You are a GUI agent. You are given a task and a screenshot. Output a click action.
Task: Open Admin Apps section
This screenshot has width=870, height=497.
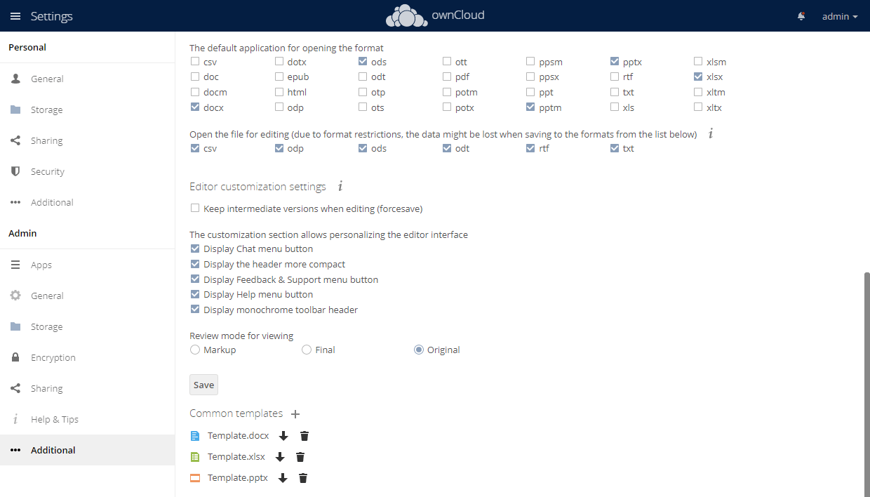tap(41, 265)
